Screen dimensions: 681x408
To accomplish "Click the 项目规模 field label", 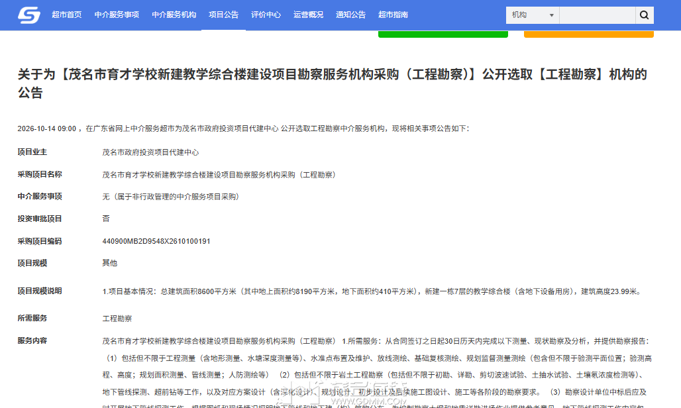I will (32, 263).
